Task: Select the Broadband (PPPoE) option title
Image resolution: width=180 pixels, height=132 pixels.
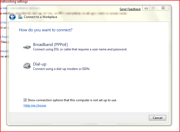Action: click(x=50, y=45)
